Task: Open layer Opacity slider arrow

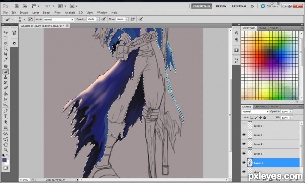Action: [x=291, y=112]
